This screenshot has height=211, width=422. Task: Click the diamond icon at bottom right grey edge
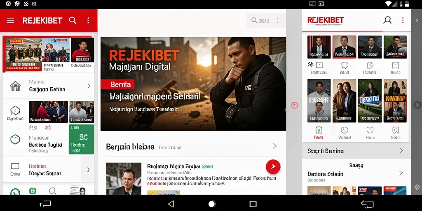[x=417, y=187]
